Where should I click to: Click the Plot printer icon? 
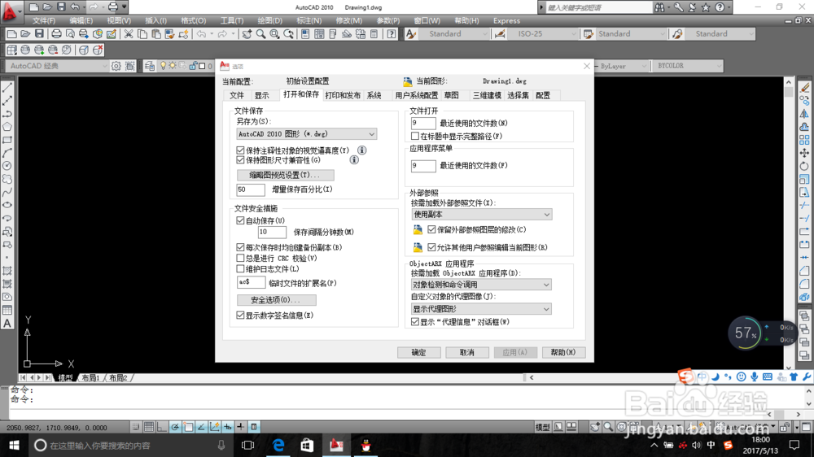[56, 34]
